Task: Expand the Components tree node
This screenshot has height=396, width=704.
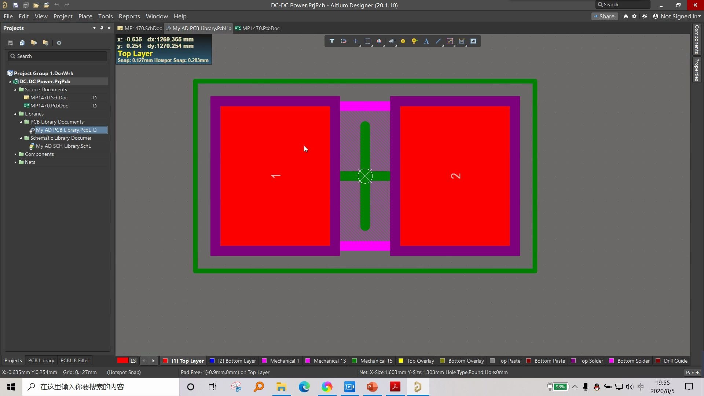Action: point(16,154)
